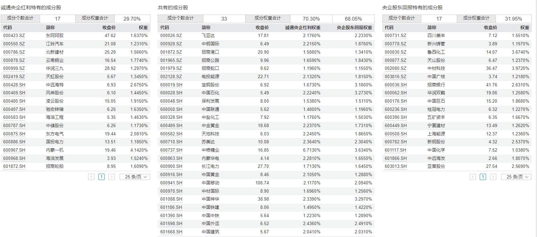Open stock code 000786.SZ
This screenshot has height=237, width=537.
pos(14,52)
